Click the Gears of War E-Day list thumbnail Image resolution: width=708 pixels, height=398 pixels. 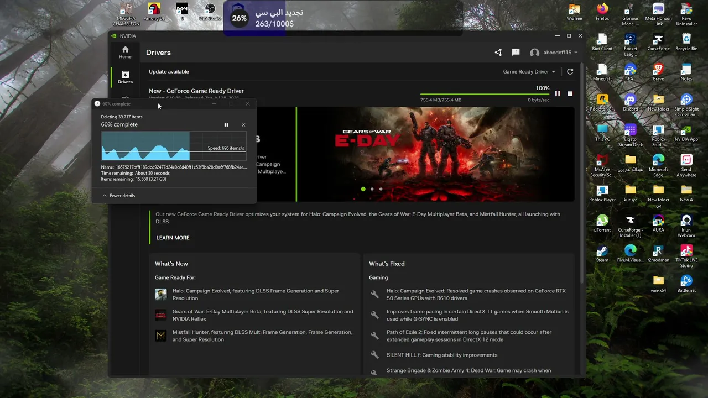160,315
